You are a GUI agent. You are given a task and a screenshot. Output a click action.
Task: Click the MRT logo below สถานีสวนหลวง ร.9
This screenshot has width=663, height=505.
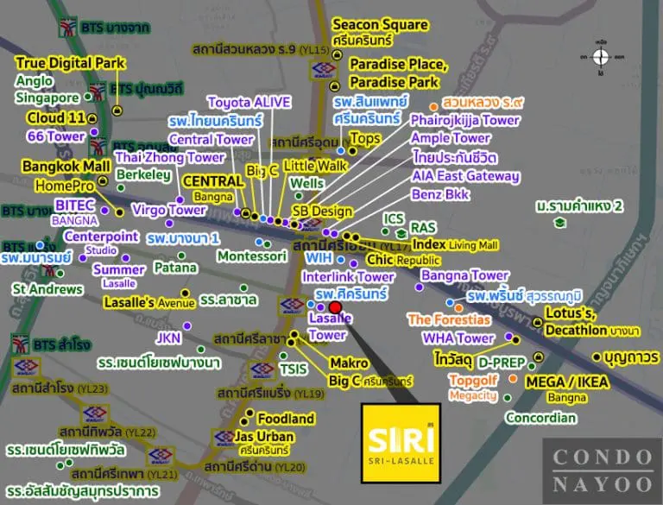[x=324, y=69]
